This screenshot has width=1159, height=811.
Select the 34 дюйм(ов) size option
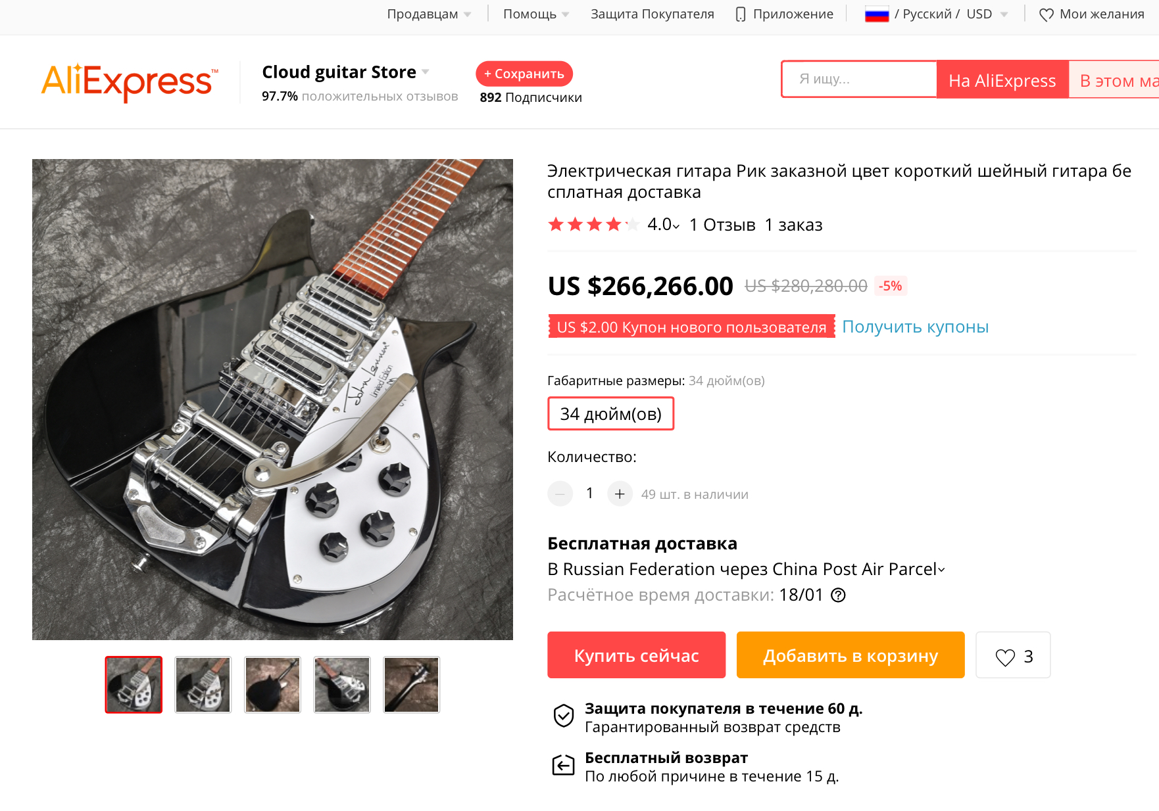(x=610, y=414)
